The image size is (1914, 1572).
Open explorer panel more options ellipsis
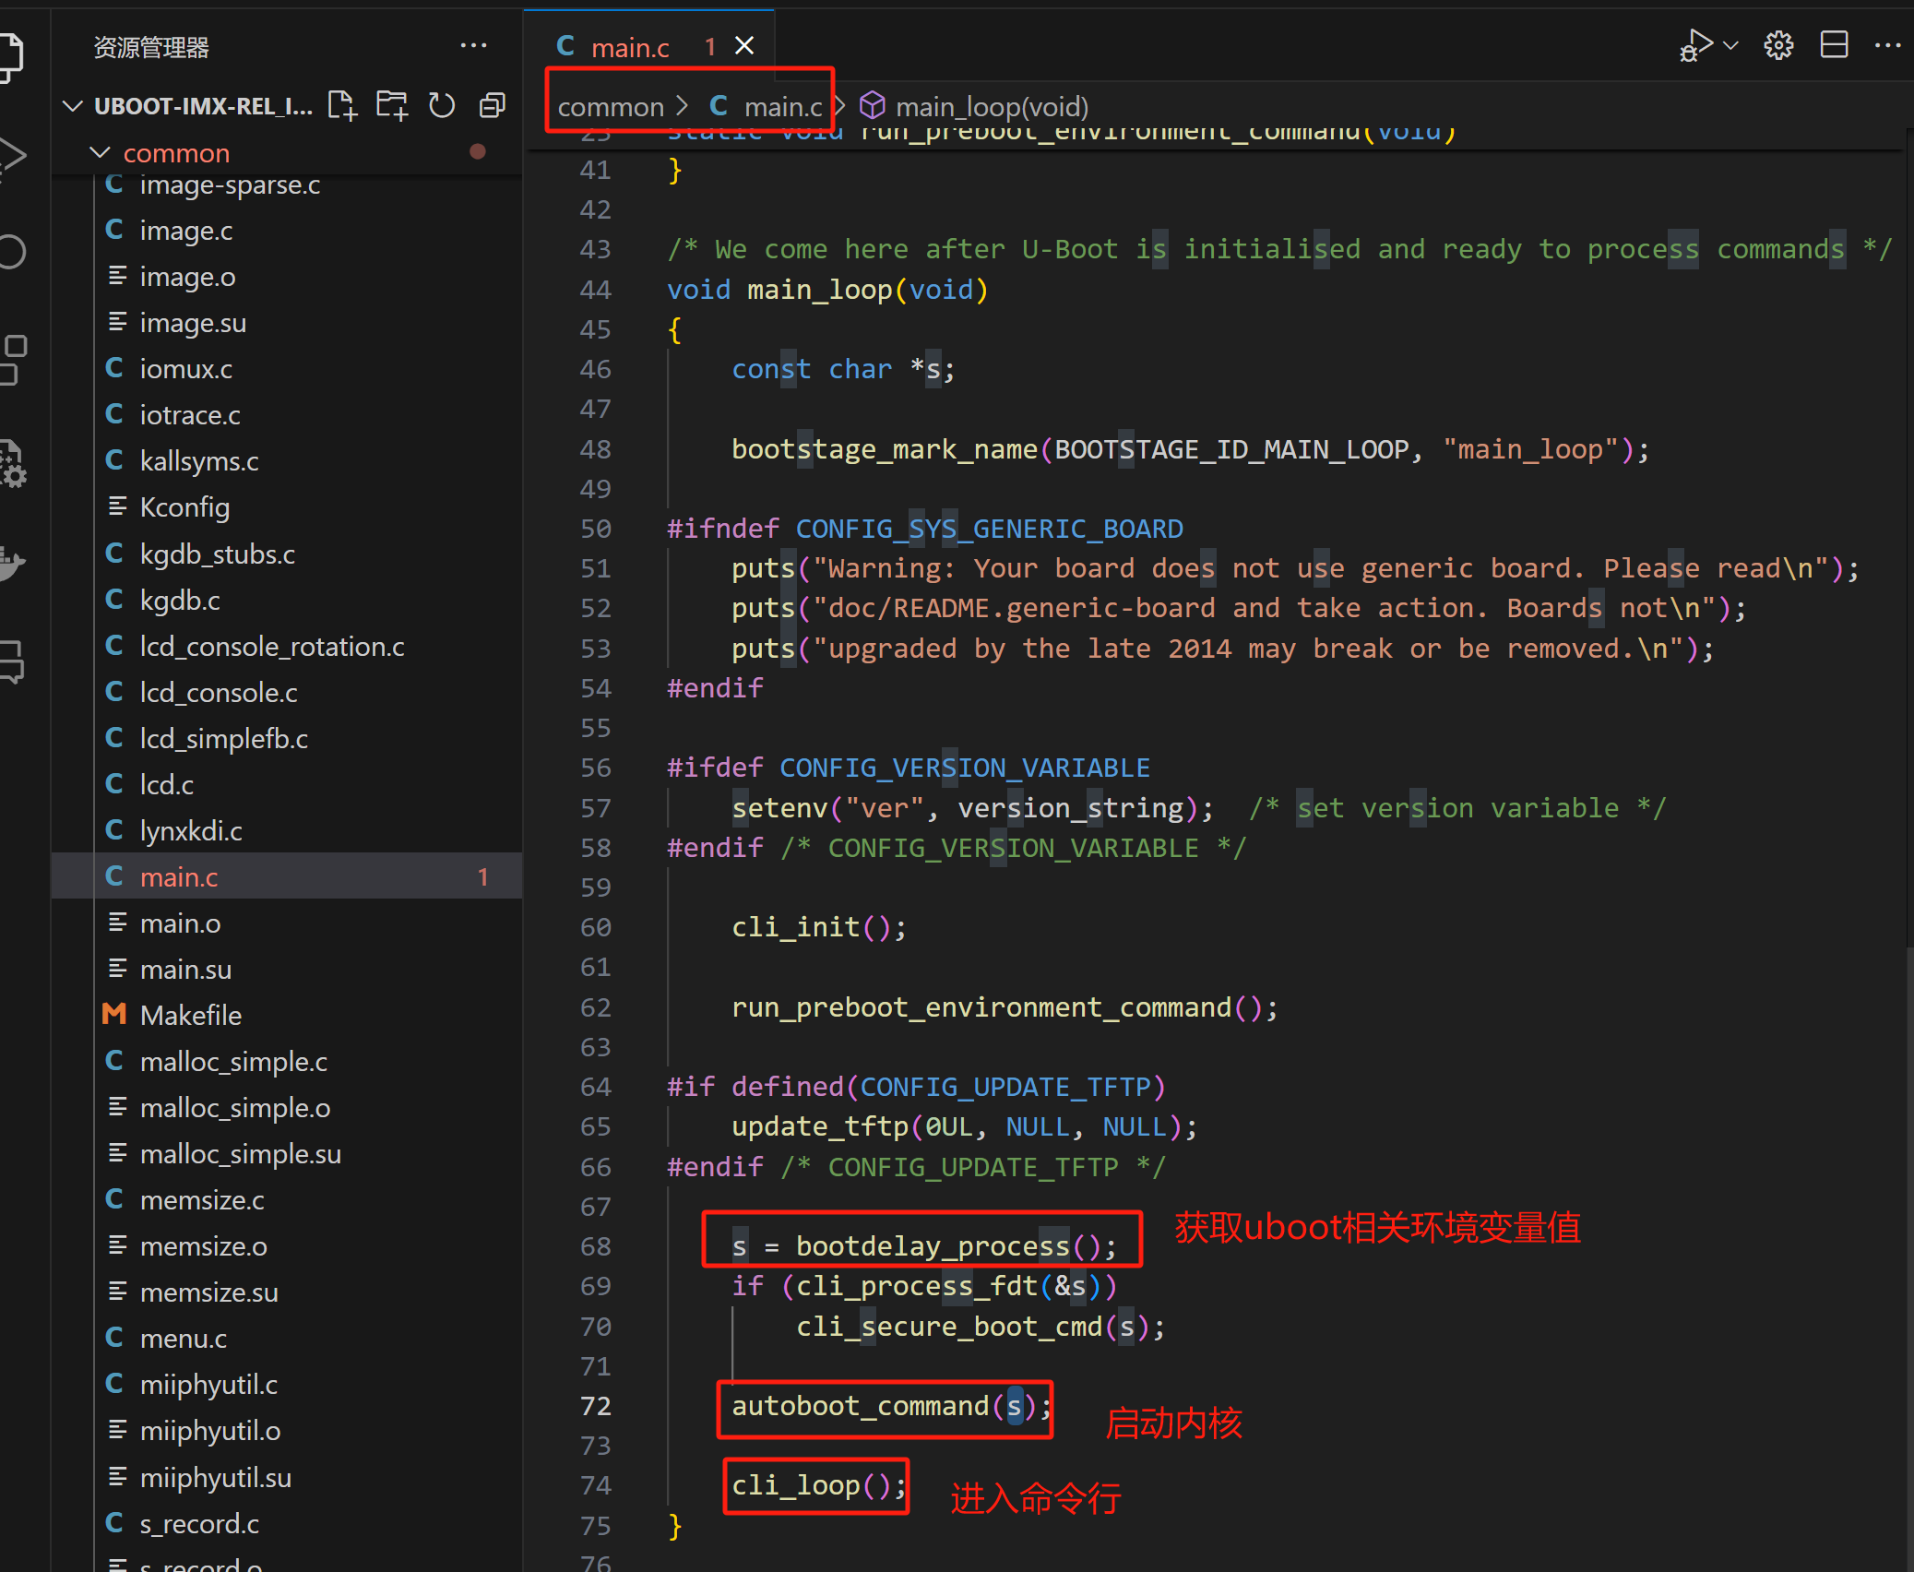point(473,45)
